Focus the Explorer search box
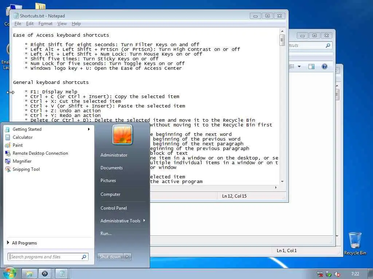The image size is (373, 279). tap(310, 45)
